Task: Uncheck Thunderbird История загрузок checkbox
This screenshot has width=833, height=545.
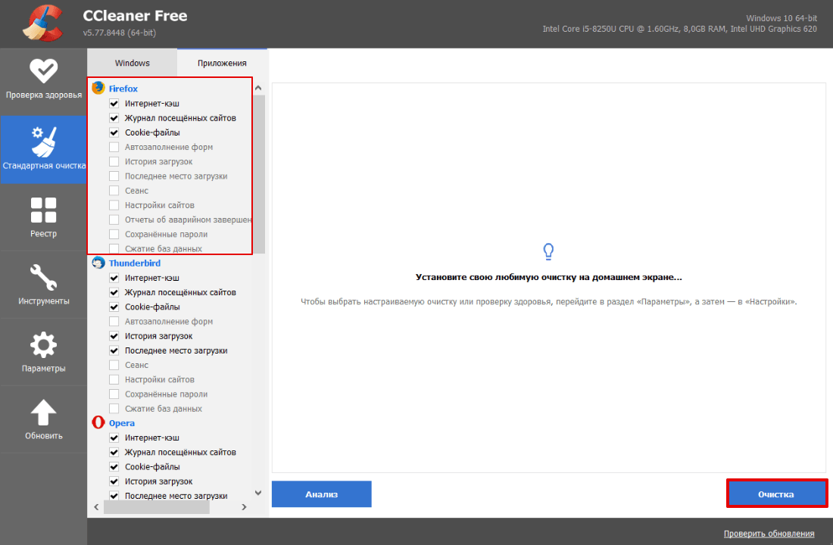Action: tap(114, 336)
